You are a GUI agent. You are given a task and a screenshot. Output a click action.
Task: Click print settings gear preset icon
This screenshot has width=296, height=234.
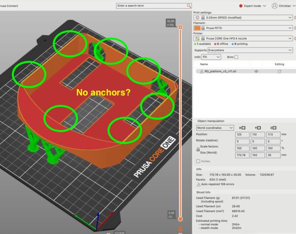coord(197,18)
